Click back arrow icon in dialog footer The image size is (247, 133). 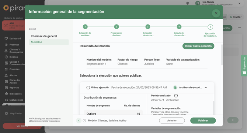click(79, 121)
